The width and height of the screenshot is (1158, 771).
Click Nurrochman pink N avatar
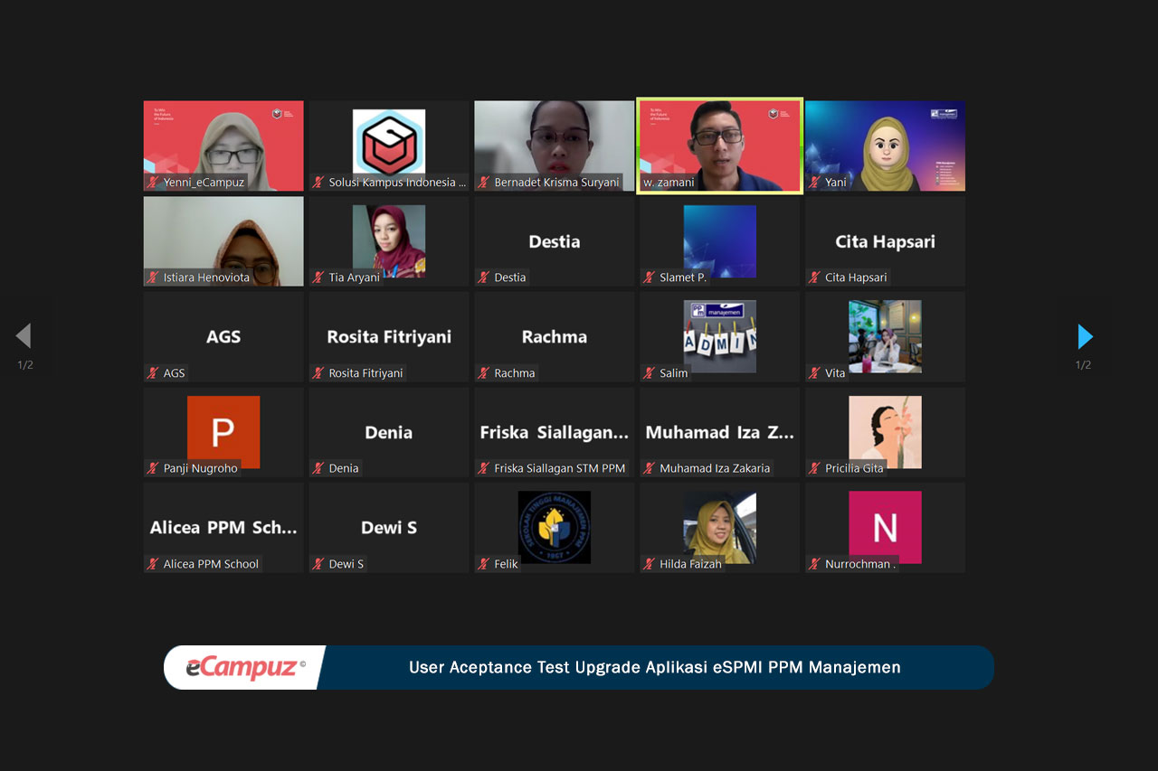click(x=886, y=525)
